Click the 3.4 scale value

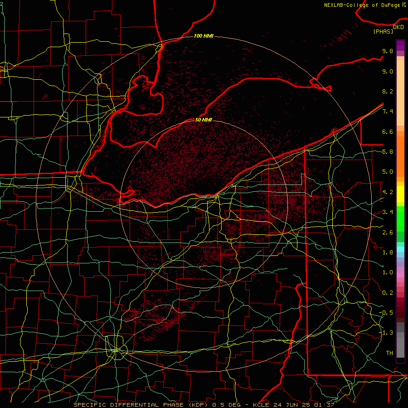(x=388, y=212)
